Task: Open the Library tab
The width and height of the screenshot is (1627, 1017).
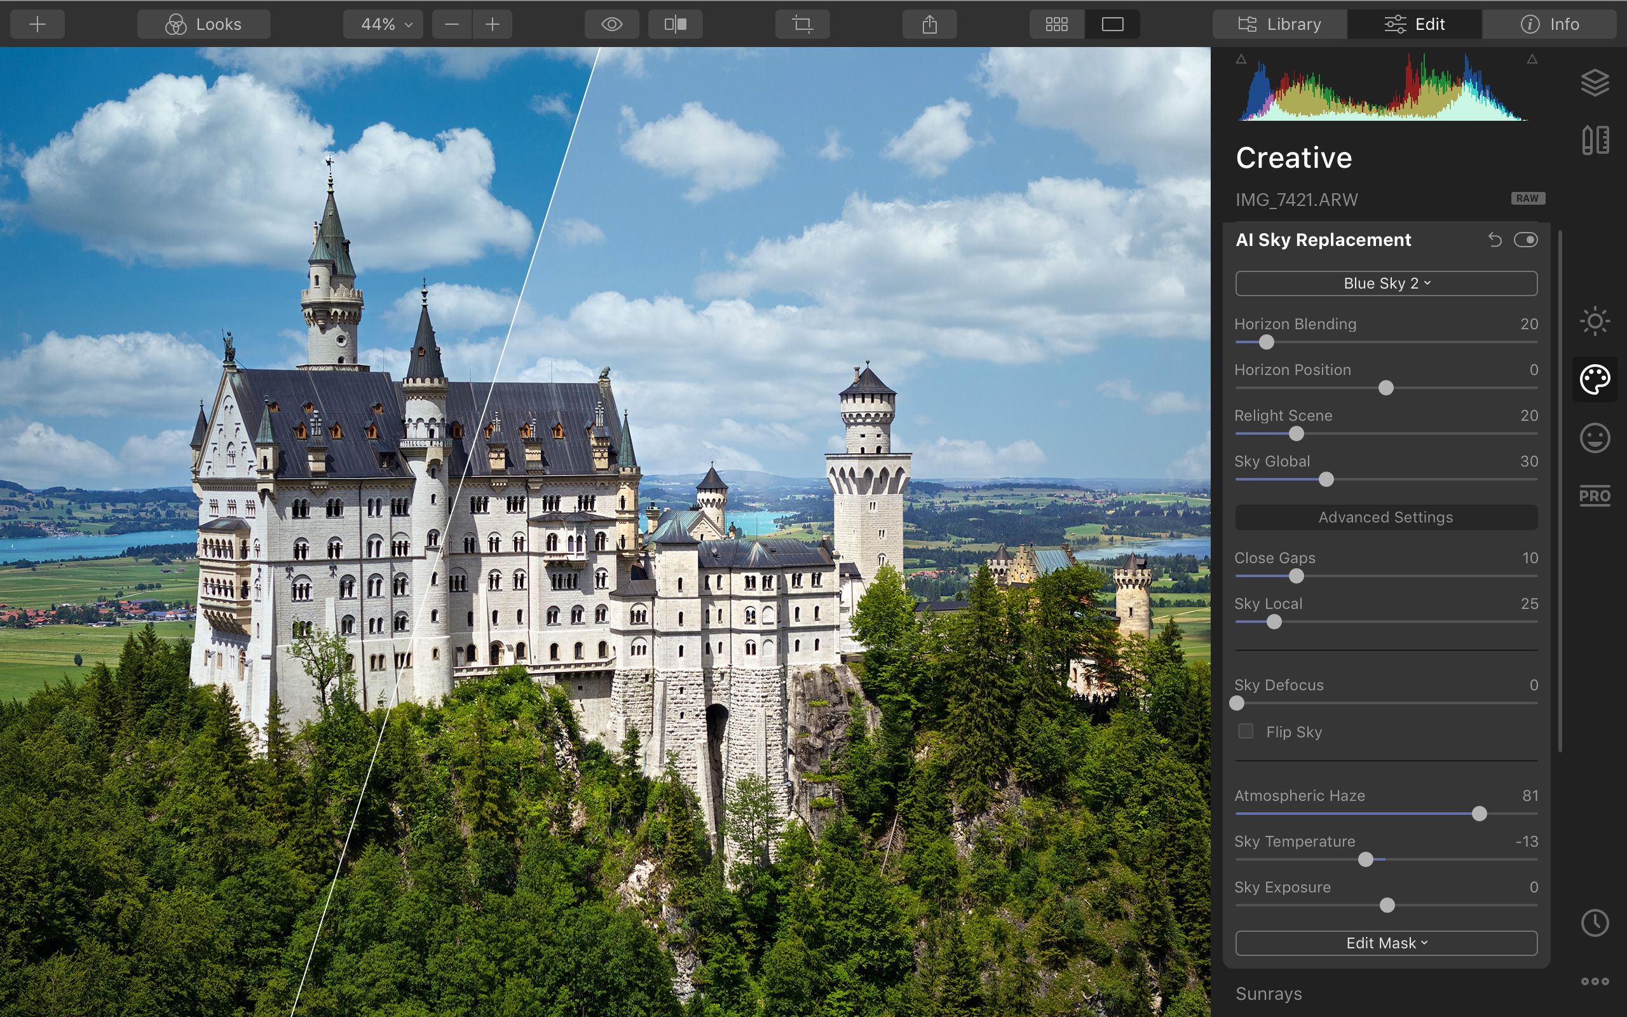Action: (x=1279, y=24)
